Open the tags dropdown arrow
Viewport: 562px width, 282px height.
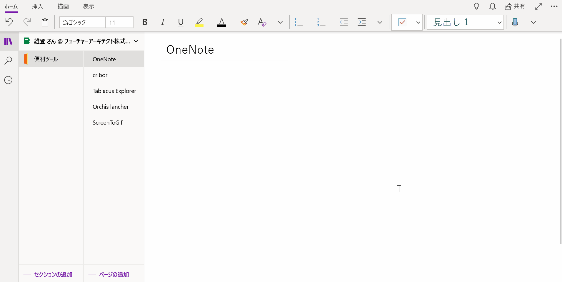coord(418,22)
